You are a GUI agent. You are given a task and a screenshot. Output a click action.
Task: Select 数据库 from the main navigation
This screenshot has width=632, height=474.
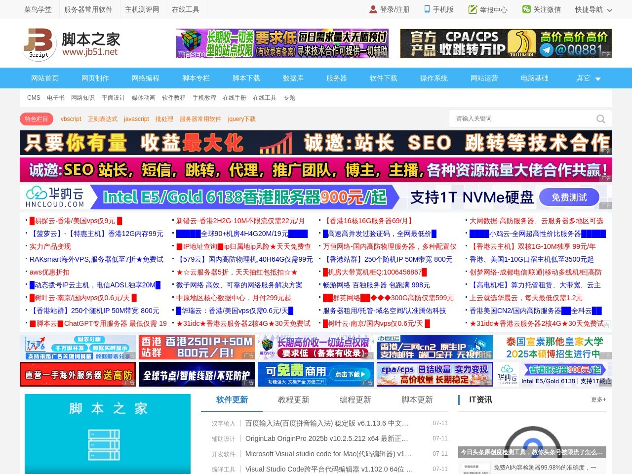pos(293,78)
